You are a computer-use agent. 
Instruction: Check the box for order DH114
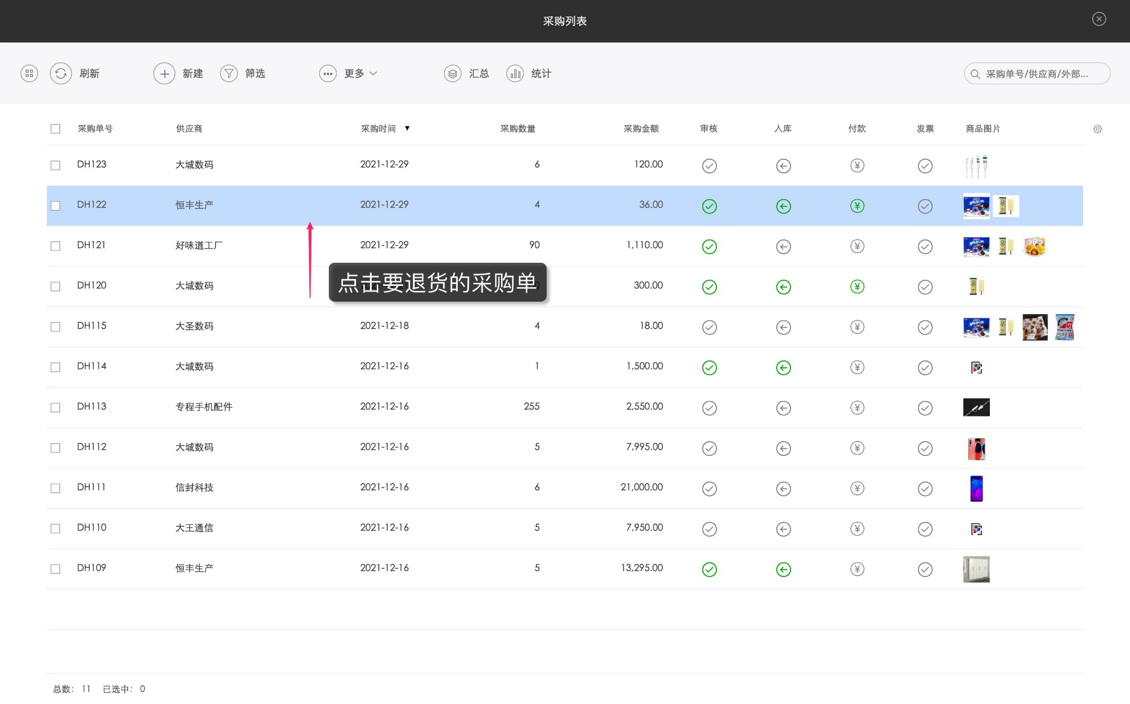point(55,367)
